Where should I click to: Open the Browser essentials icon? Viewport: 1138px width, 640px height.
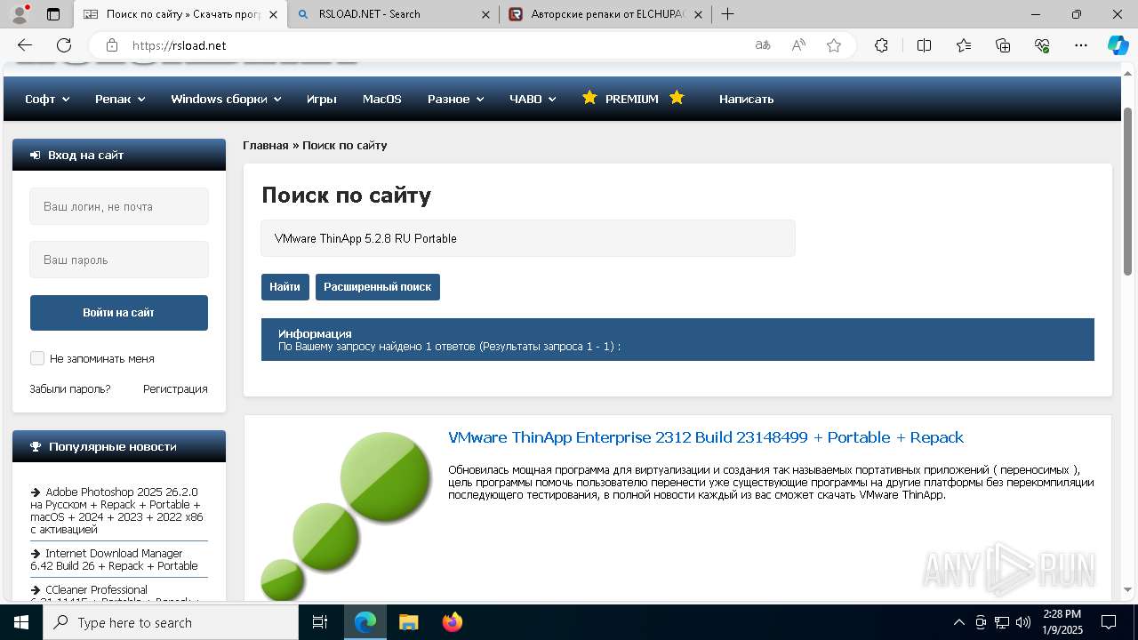[x=1042, y=45]
